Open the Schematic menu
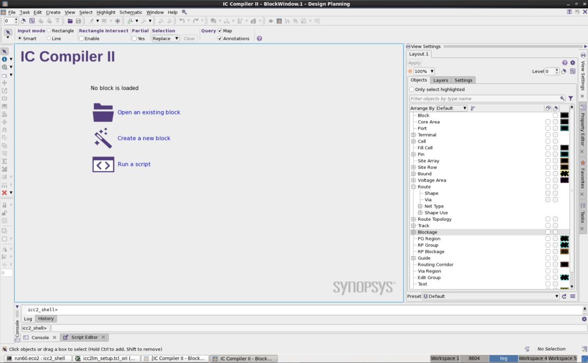The height and width of the screenshot is (363, 588). coord(131,12)
